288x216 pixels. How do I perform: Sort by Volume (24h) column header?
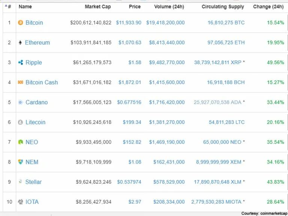coord(169,7)
